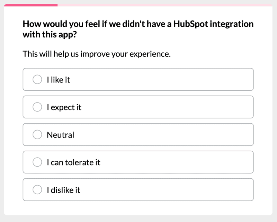Choose the "I expect it" radio circle
The width and height of the screenshot is (277, 222).
(37, 107)
